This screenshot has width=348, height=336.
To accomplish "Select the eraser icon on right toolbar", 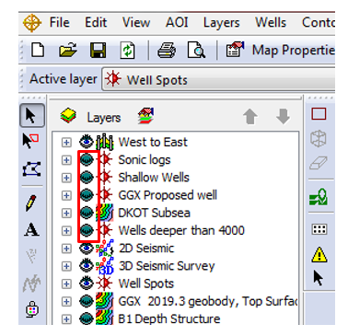I will (319, 163).
